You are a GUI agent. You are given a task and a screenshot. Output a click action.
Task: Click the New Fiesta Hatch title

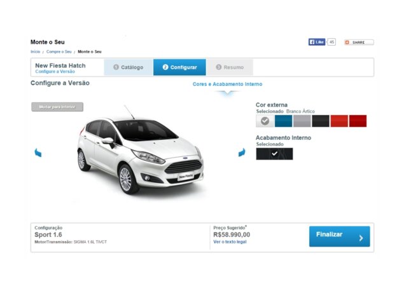(x=60, y=65)
